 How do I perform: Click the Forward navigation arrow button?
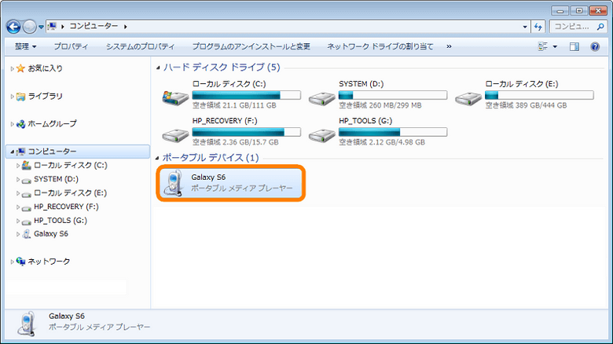[x=30, y=27]
